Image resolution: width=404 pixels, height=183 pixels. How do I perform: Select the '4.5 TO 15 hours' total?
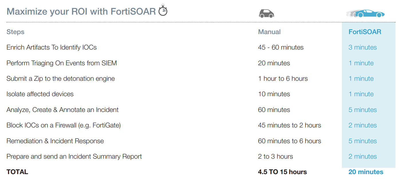pos(282,172)
